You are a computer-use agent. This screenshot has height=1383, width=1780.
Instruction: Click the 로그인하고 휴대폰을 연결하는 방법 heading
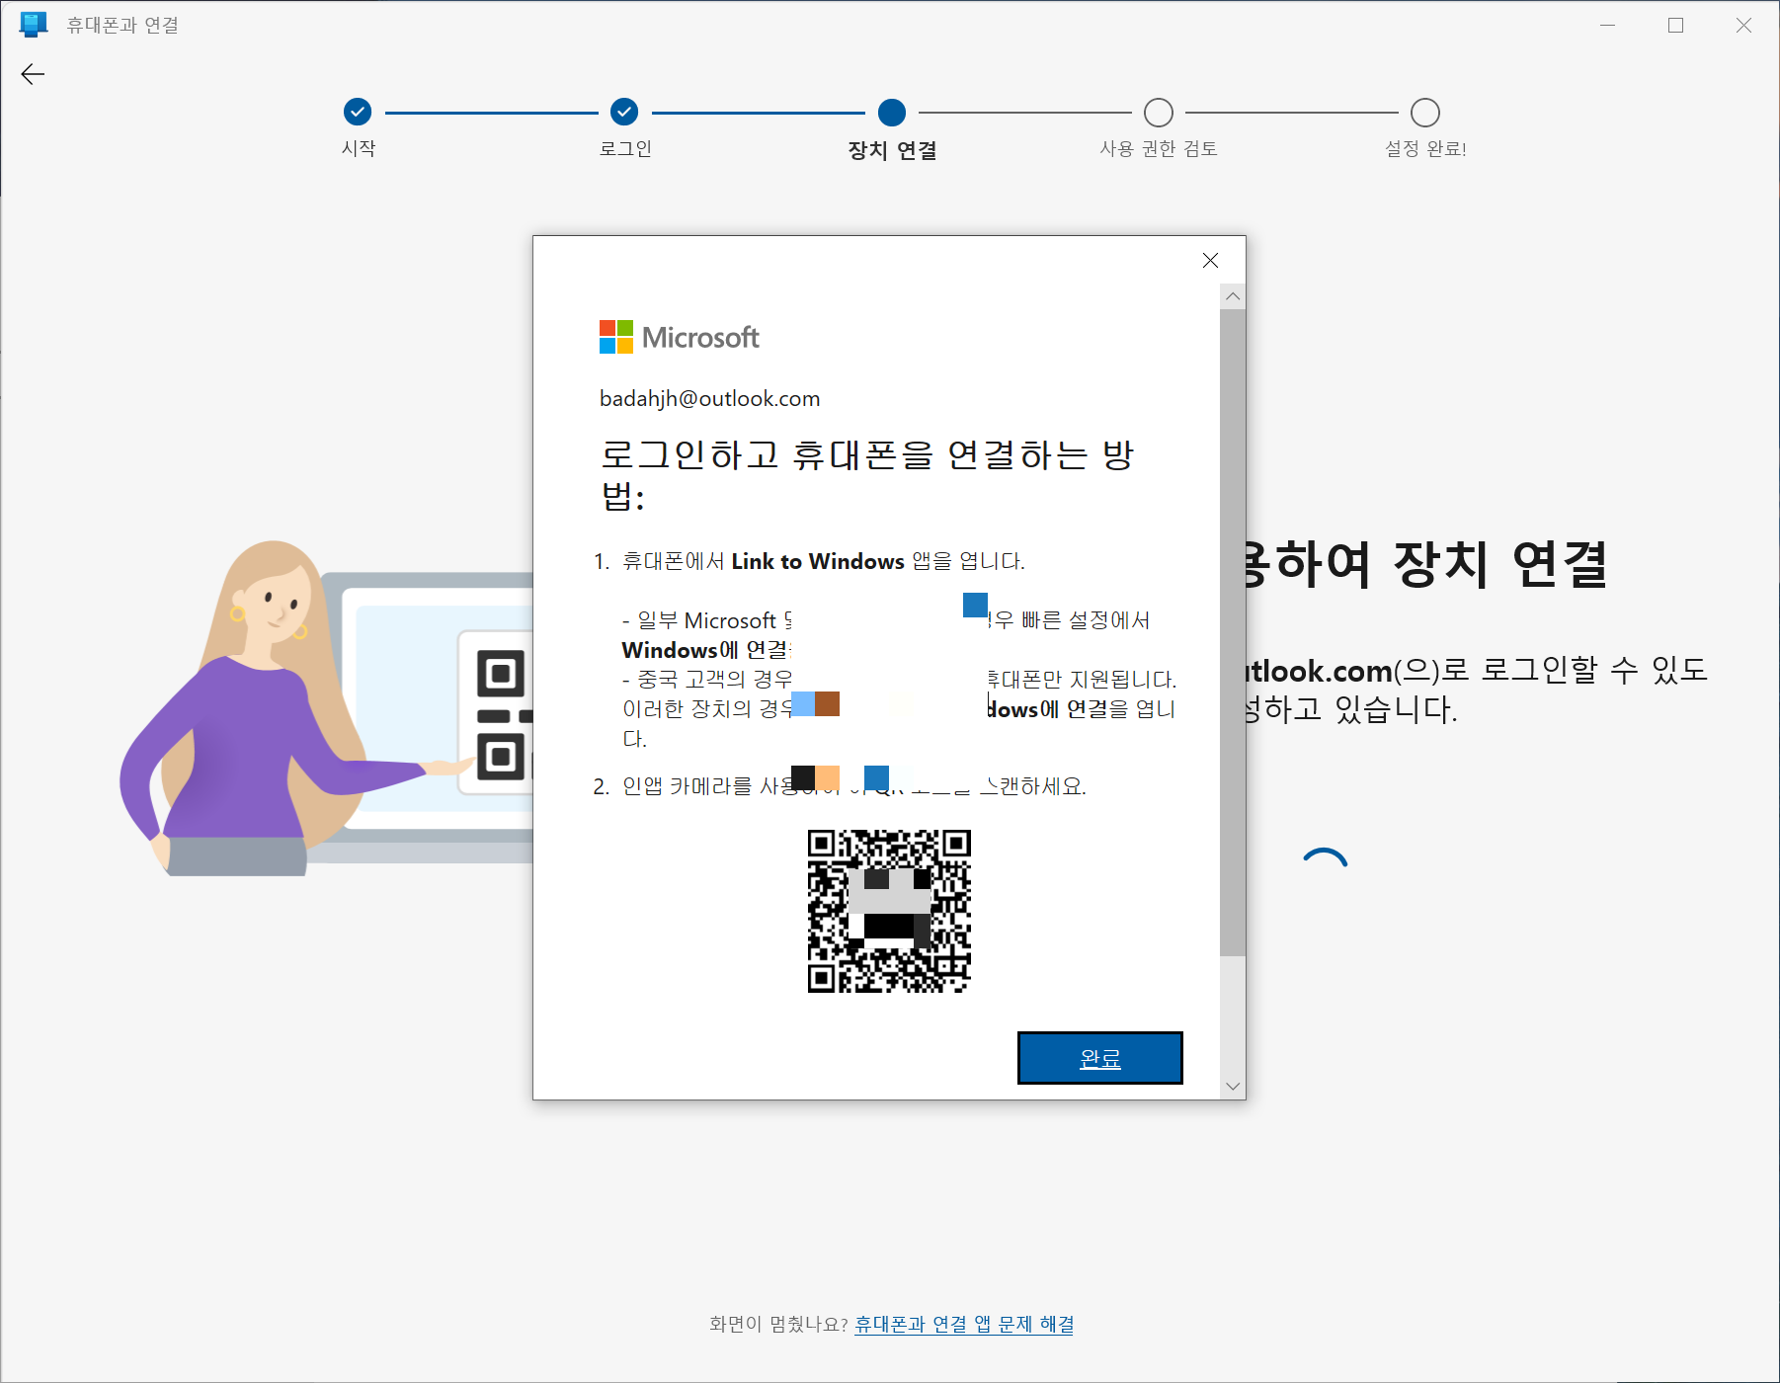866,475
